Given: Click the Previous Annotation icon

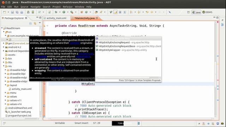Looking at the screenshot, I should point(139,12).
